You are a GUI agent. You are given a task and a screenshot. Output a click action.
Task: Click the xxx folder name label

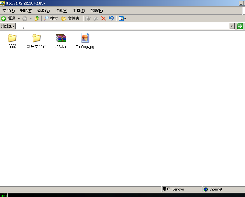12,47
